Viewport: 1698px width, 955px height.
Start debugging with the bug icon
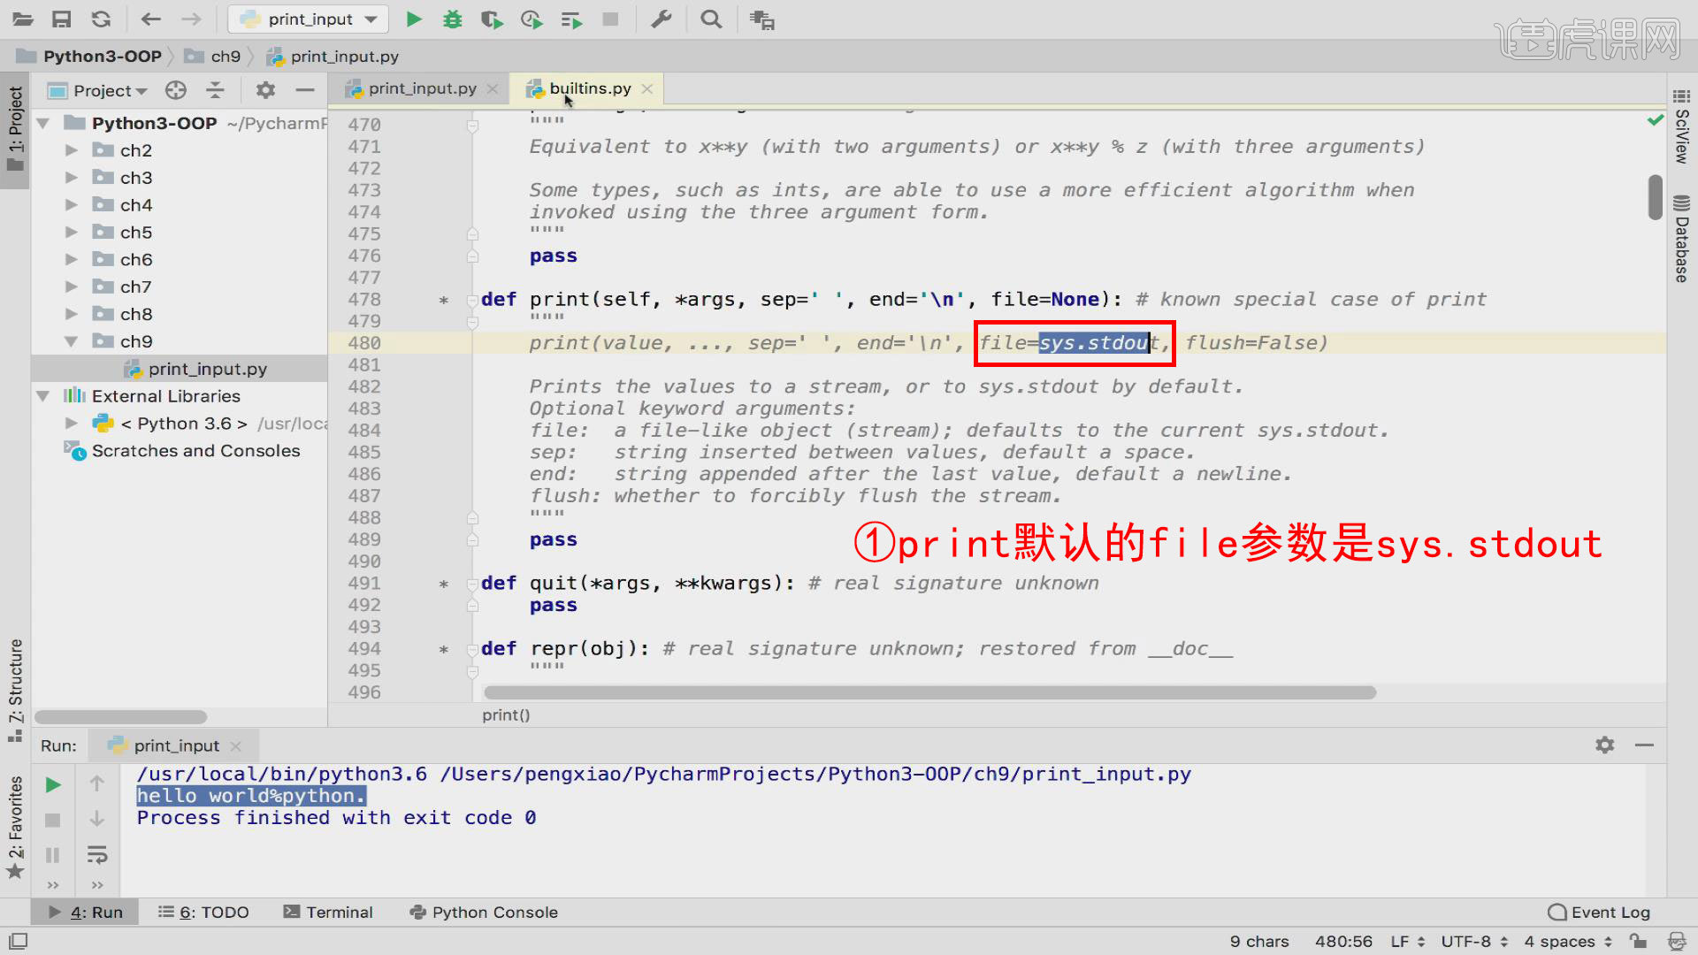pyautogui.click(x=453, y=19)
